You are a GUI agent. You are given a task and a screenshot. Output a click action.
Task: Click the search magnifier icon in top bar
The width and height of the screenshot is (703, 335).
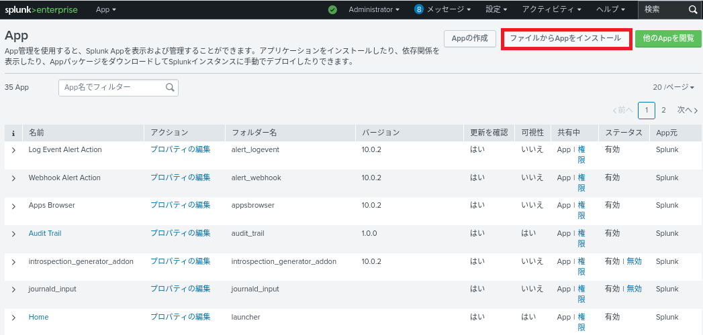[693, 10]
